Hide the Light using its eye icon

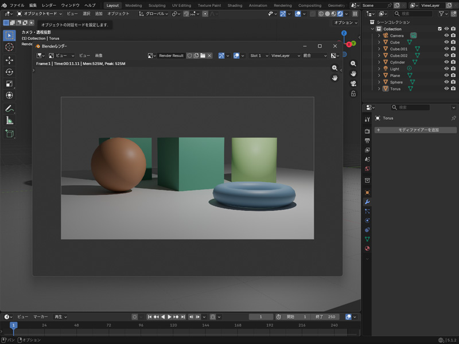tap(446, 69)
